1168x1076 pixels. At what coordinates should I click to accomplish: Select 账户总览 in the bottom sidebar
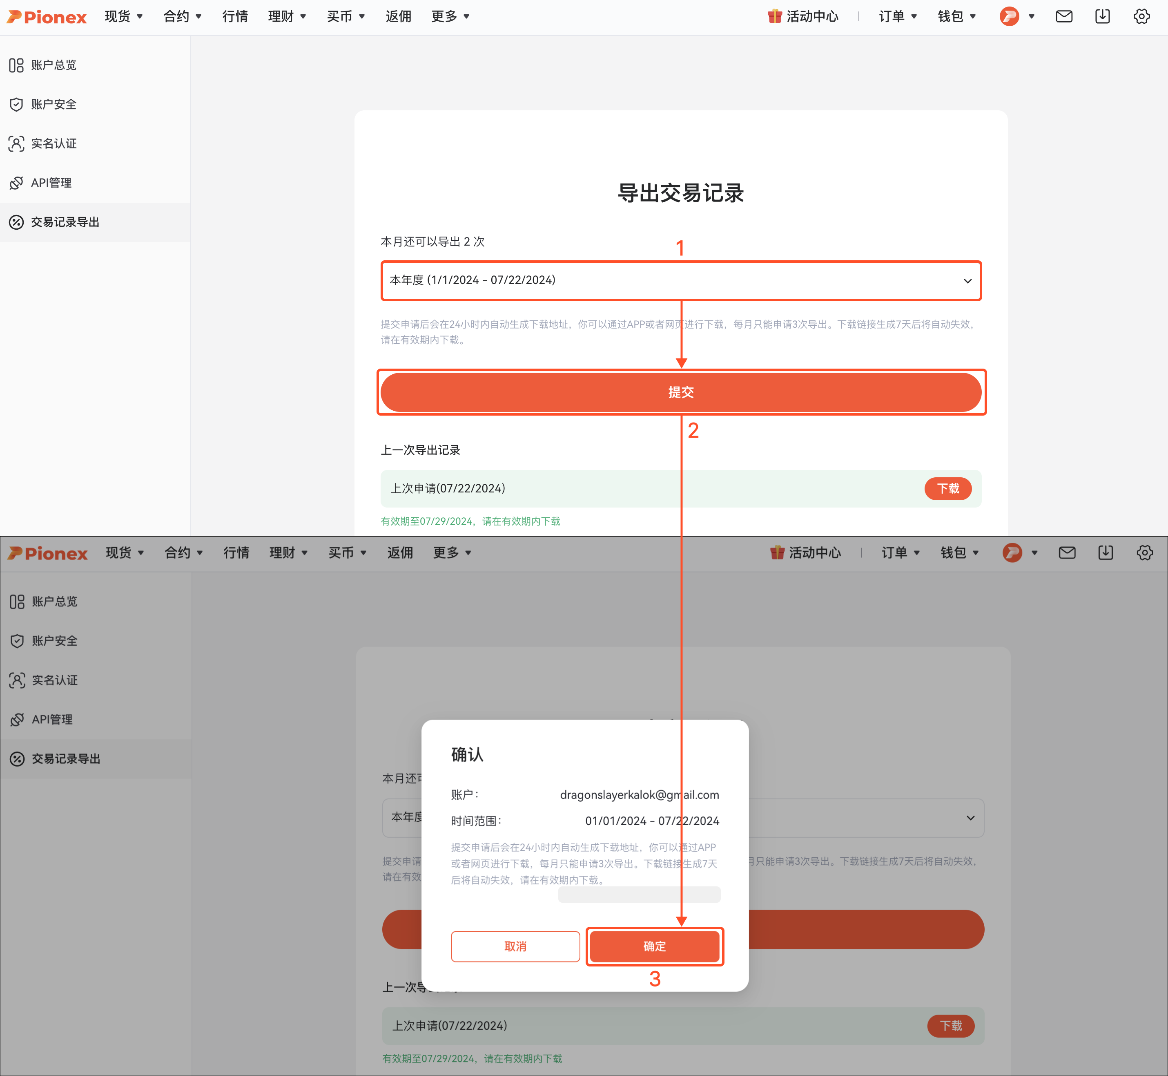[96, 602]
